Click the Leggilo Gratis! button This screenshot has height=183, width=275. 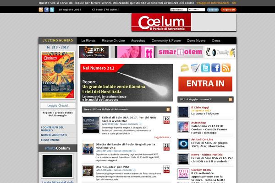point(58,106)
